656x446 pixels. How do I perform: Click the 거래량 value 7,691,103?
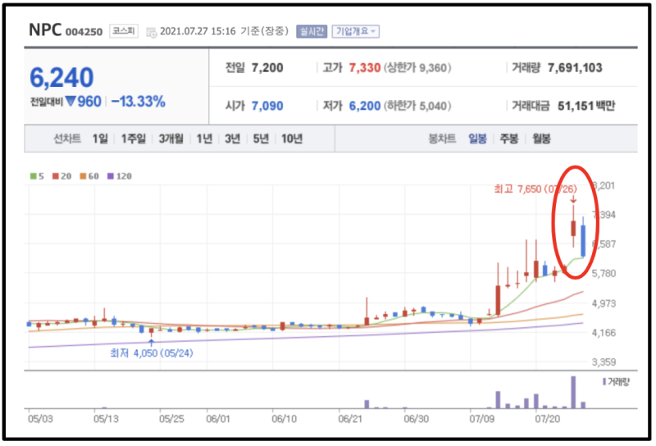pos(575,68)
